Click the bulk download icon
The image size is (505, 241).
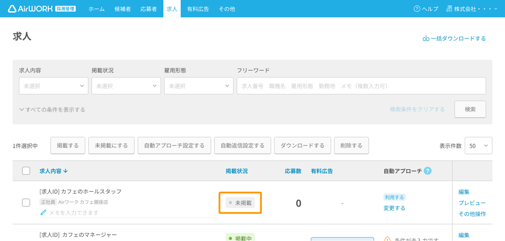pos(426,38)
